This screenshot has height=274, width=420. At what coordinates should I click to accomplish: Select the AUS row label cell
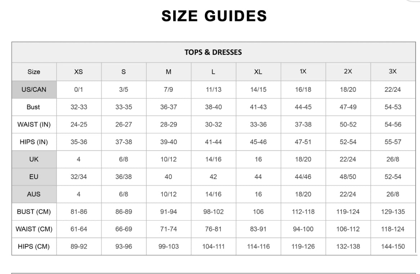pyautogui.click(x=34, y=194)
